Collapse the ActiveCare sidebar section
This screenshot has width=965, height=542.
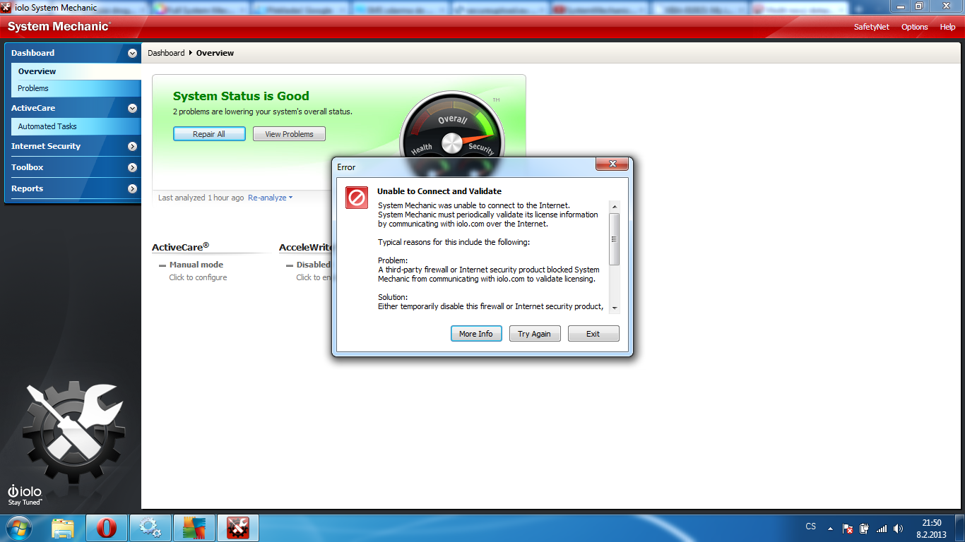coord(132,108)
